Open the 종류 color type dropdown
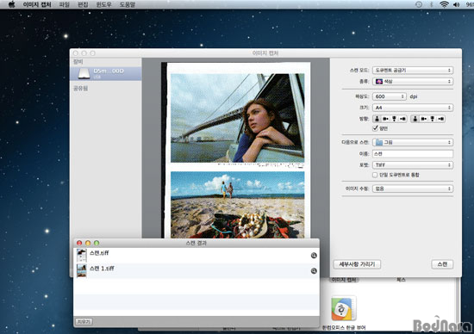The height and width of the screenshot is (334, 474). pos(413,82)
